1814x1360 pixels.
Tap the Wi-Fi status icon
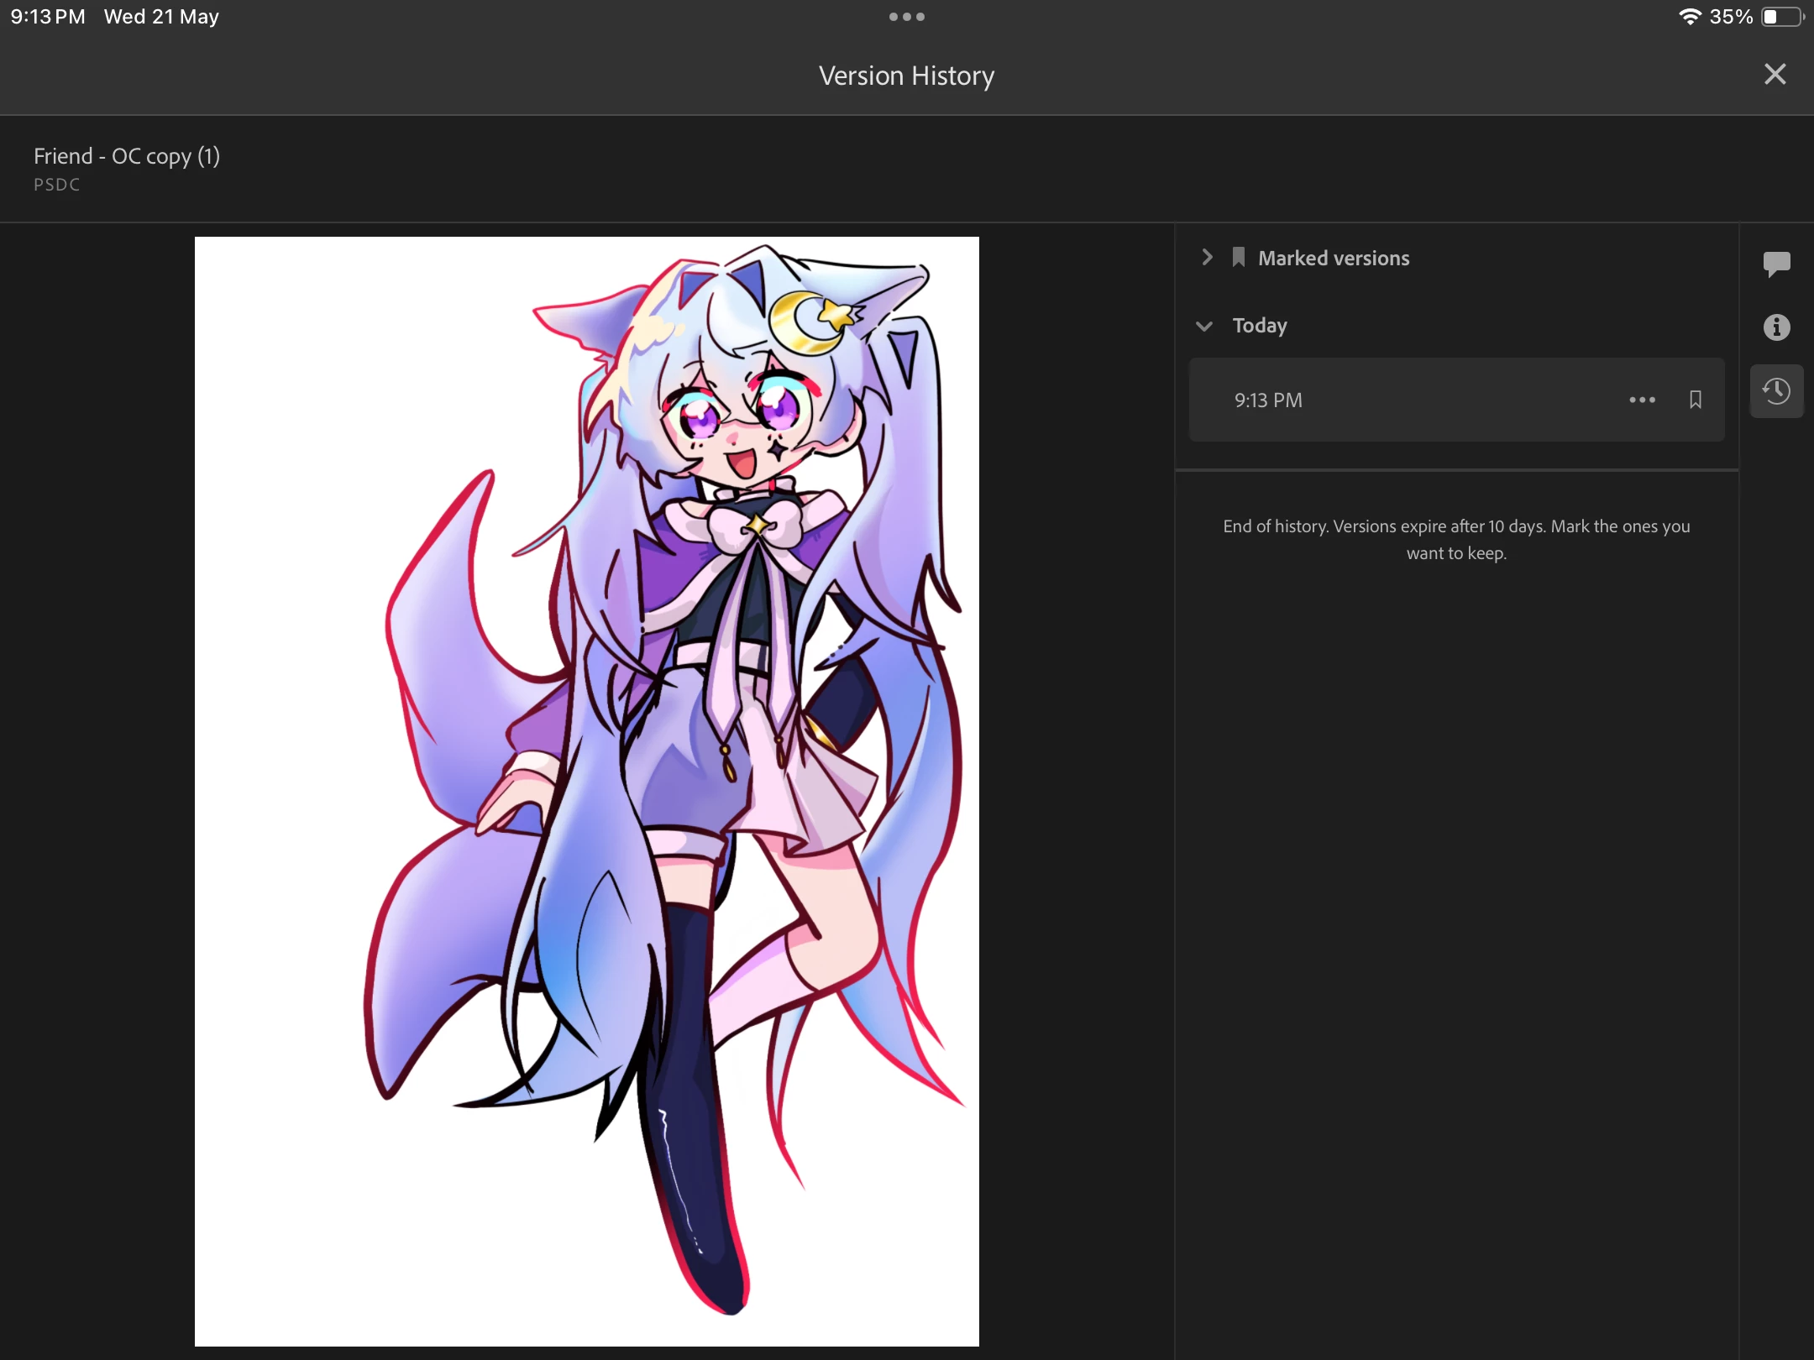[1689, 17]
